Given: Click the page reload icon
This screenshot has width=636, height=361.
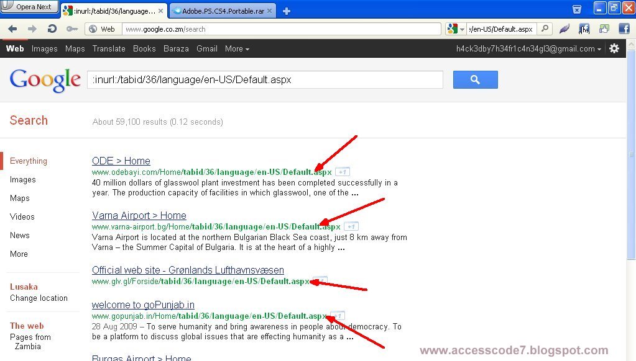Looking at the screenshot, I should [x=52, y=29].
